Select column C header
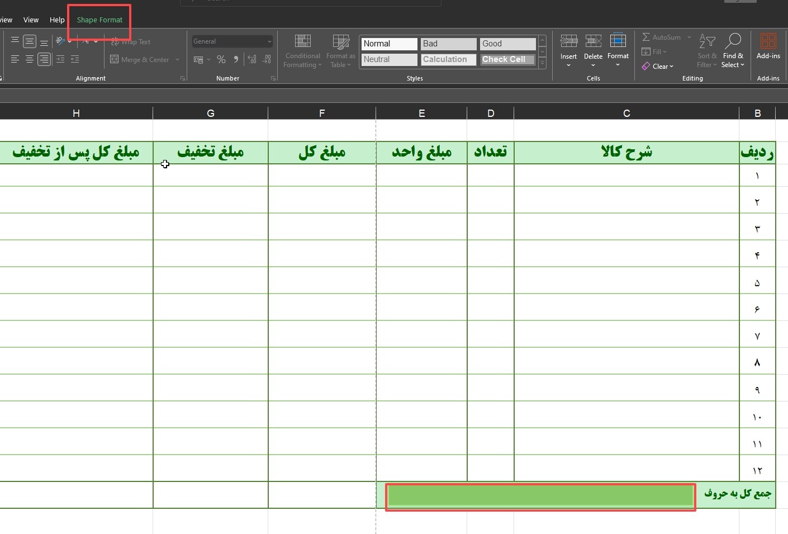Screen dimensions: 788x534 626,113
